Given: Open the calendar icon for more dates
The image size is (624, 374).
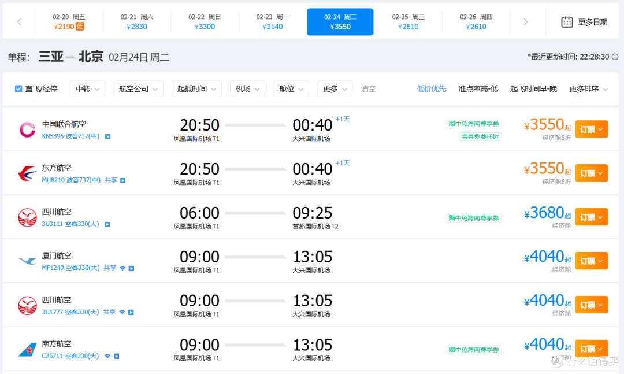Looking at the screenshot, I should (567, 22).
